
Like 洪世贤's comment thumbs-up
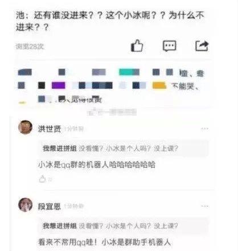(42, 179)
